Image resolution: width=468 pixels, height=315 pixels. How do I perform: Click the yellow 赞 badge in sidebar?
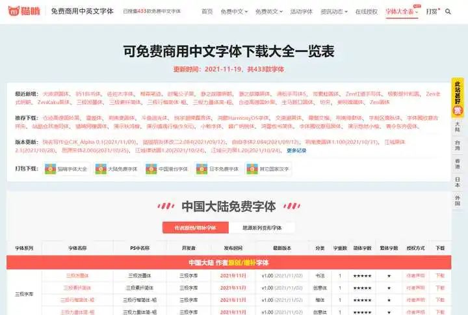[x=457, y=111]
